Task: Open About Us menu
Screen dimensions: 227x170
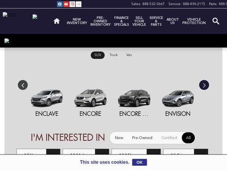Action: click(173, 21)
